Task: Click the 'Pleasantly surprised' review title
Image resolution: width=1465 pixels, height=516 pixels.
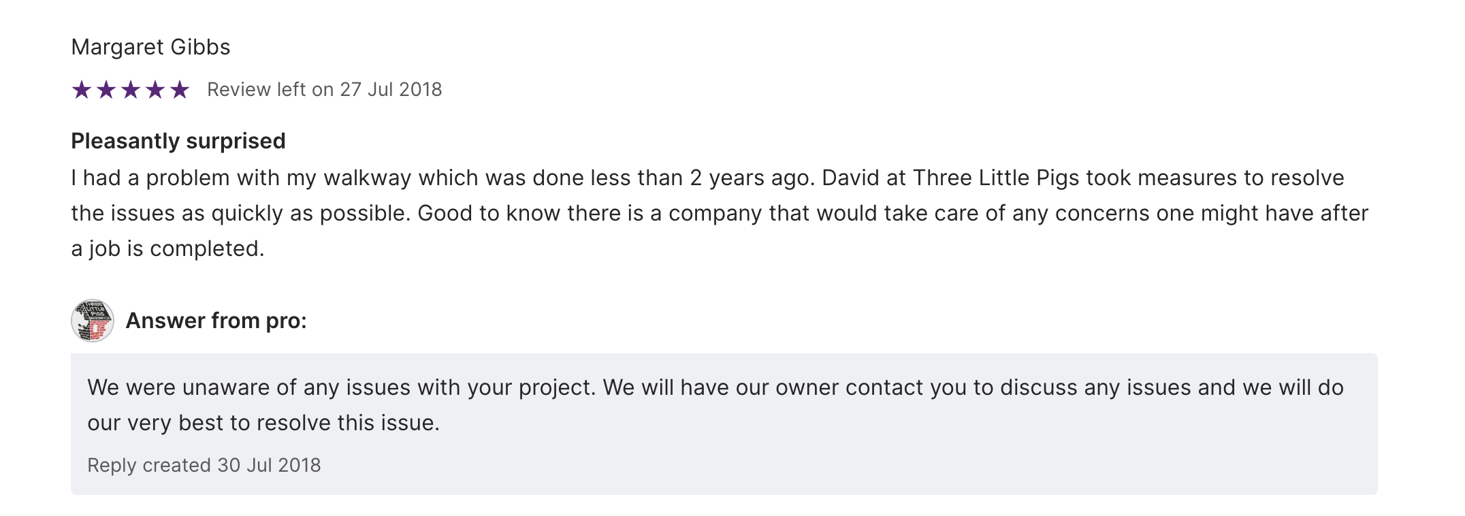Action: point(178,141)
